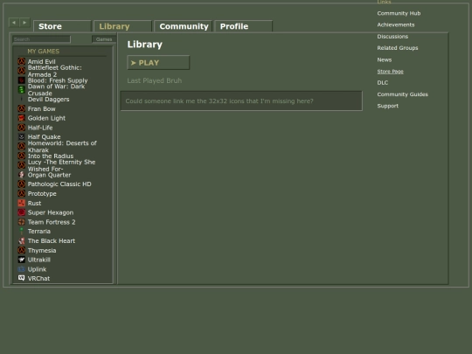
Task: Select the Amid Evil title
Action: [42, 61]
